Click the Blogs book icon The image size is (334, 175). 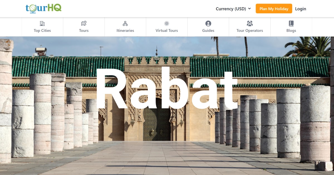(x=291, y=23)
